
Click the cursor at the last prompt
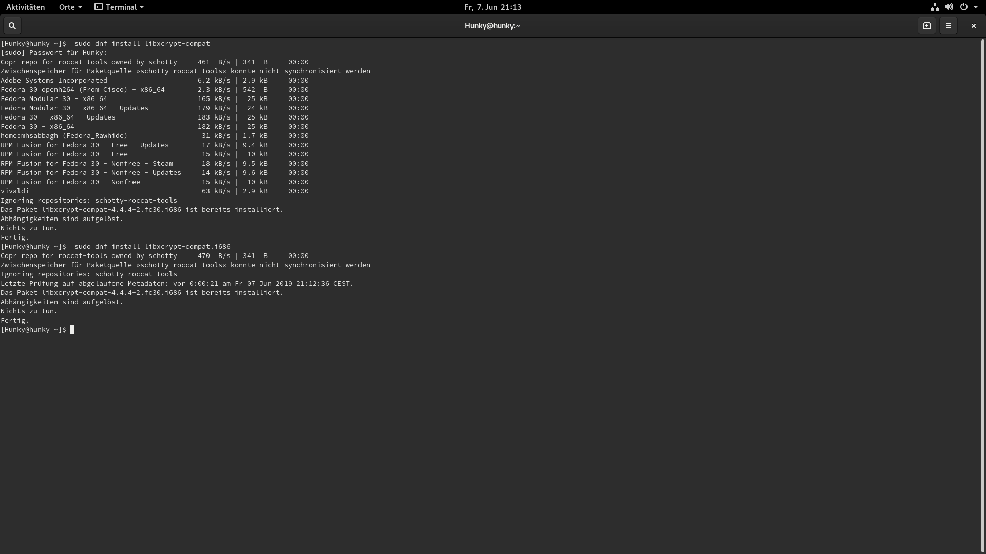tap(72, 330)
